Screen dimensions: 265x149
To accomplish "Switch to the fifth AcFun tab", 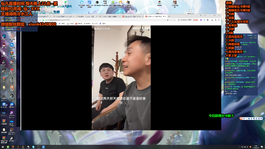I will (132, 16).
